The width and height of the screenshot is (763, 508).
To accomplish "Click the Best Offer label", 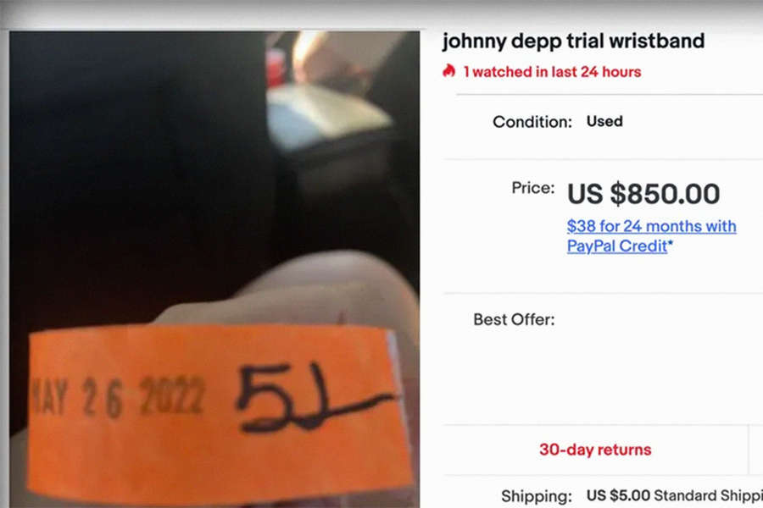I will pos(514,319).
